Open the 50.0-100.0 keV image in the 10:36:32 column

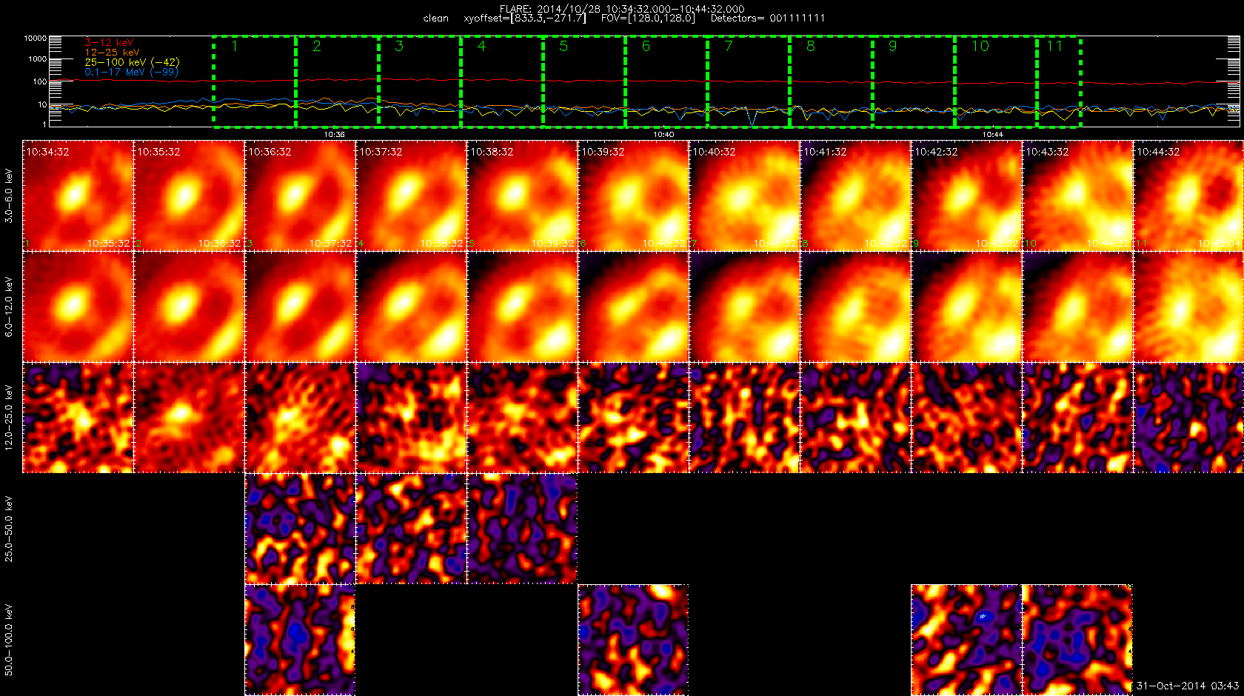(300, 640)
